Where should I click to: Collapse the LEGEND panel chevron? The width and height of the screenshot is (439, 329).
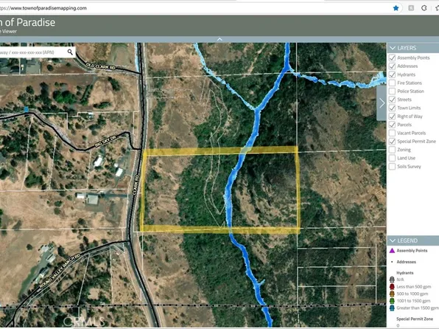[393, 240]
